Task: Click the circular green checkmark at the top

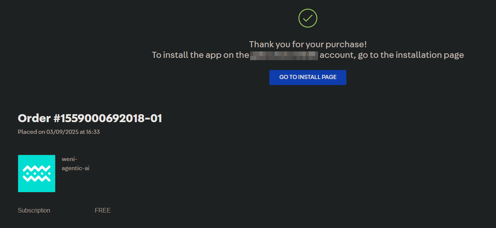Action: (x=307, y=17)
